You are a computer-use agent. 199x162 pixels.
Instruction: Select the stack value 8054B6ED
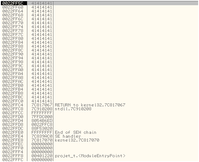[x=42, y=121]
